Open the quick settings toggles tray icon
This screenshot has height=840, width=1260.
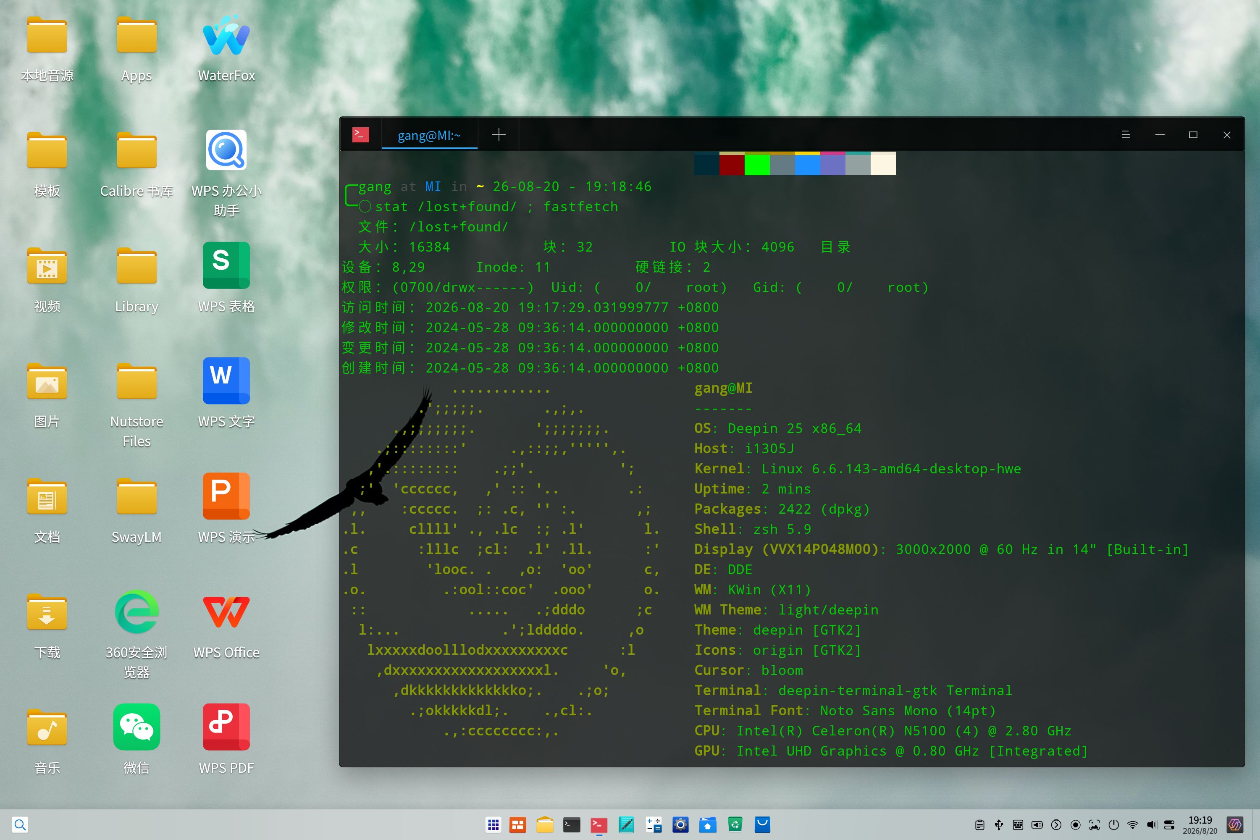click(1169, 825)
